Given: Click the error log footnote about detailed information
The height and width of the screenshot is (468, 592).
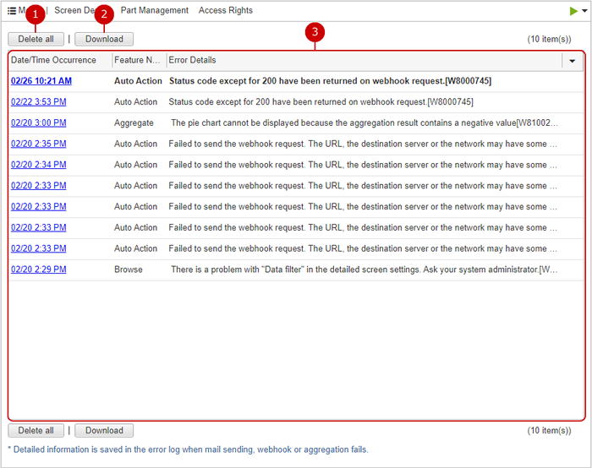Looking at the screenshot, I should (188, 449).
